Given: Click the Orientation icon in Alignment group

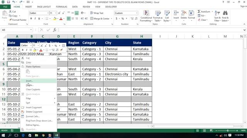Looking at the screenshot, I should [x=82, y=13].
